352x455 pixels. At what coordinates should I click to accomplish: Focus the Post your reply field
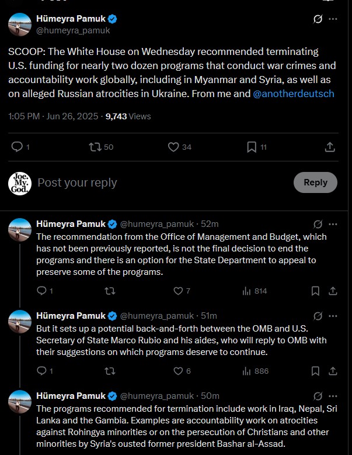(162, 182)
